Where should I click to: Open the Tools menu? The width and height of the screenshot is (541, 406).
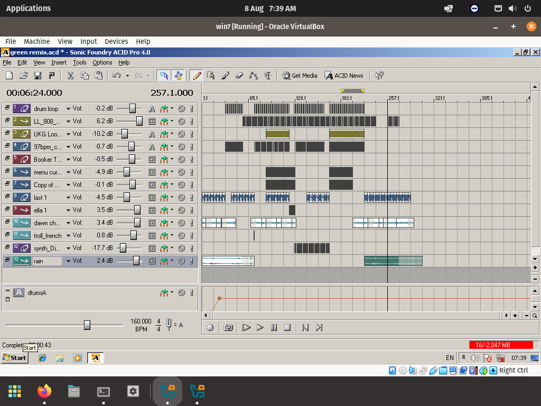(80, 62)
